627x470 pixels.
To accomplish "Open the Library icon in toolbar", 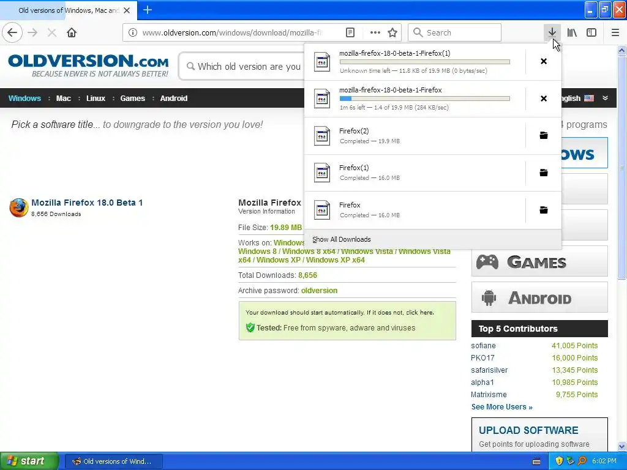I will pyautogui.click(x=572, y=32).
